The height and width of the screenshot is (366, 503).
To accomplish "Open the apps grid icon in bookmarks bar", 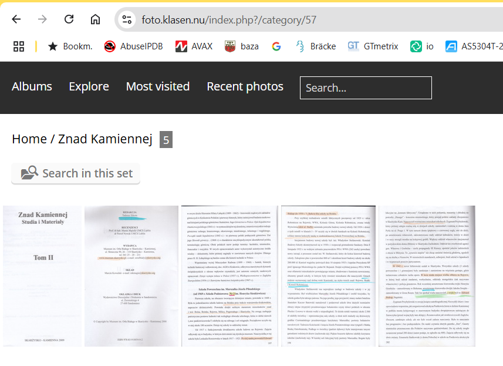I will (x=19, y=46).
